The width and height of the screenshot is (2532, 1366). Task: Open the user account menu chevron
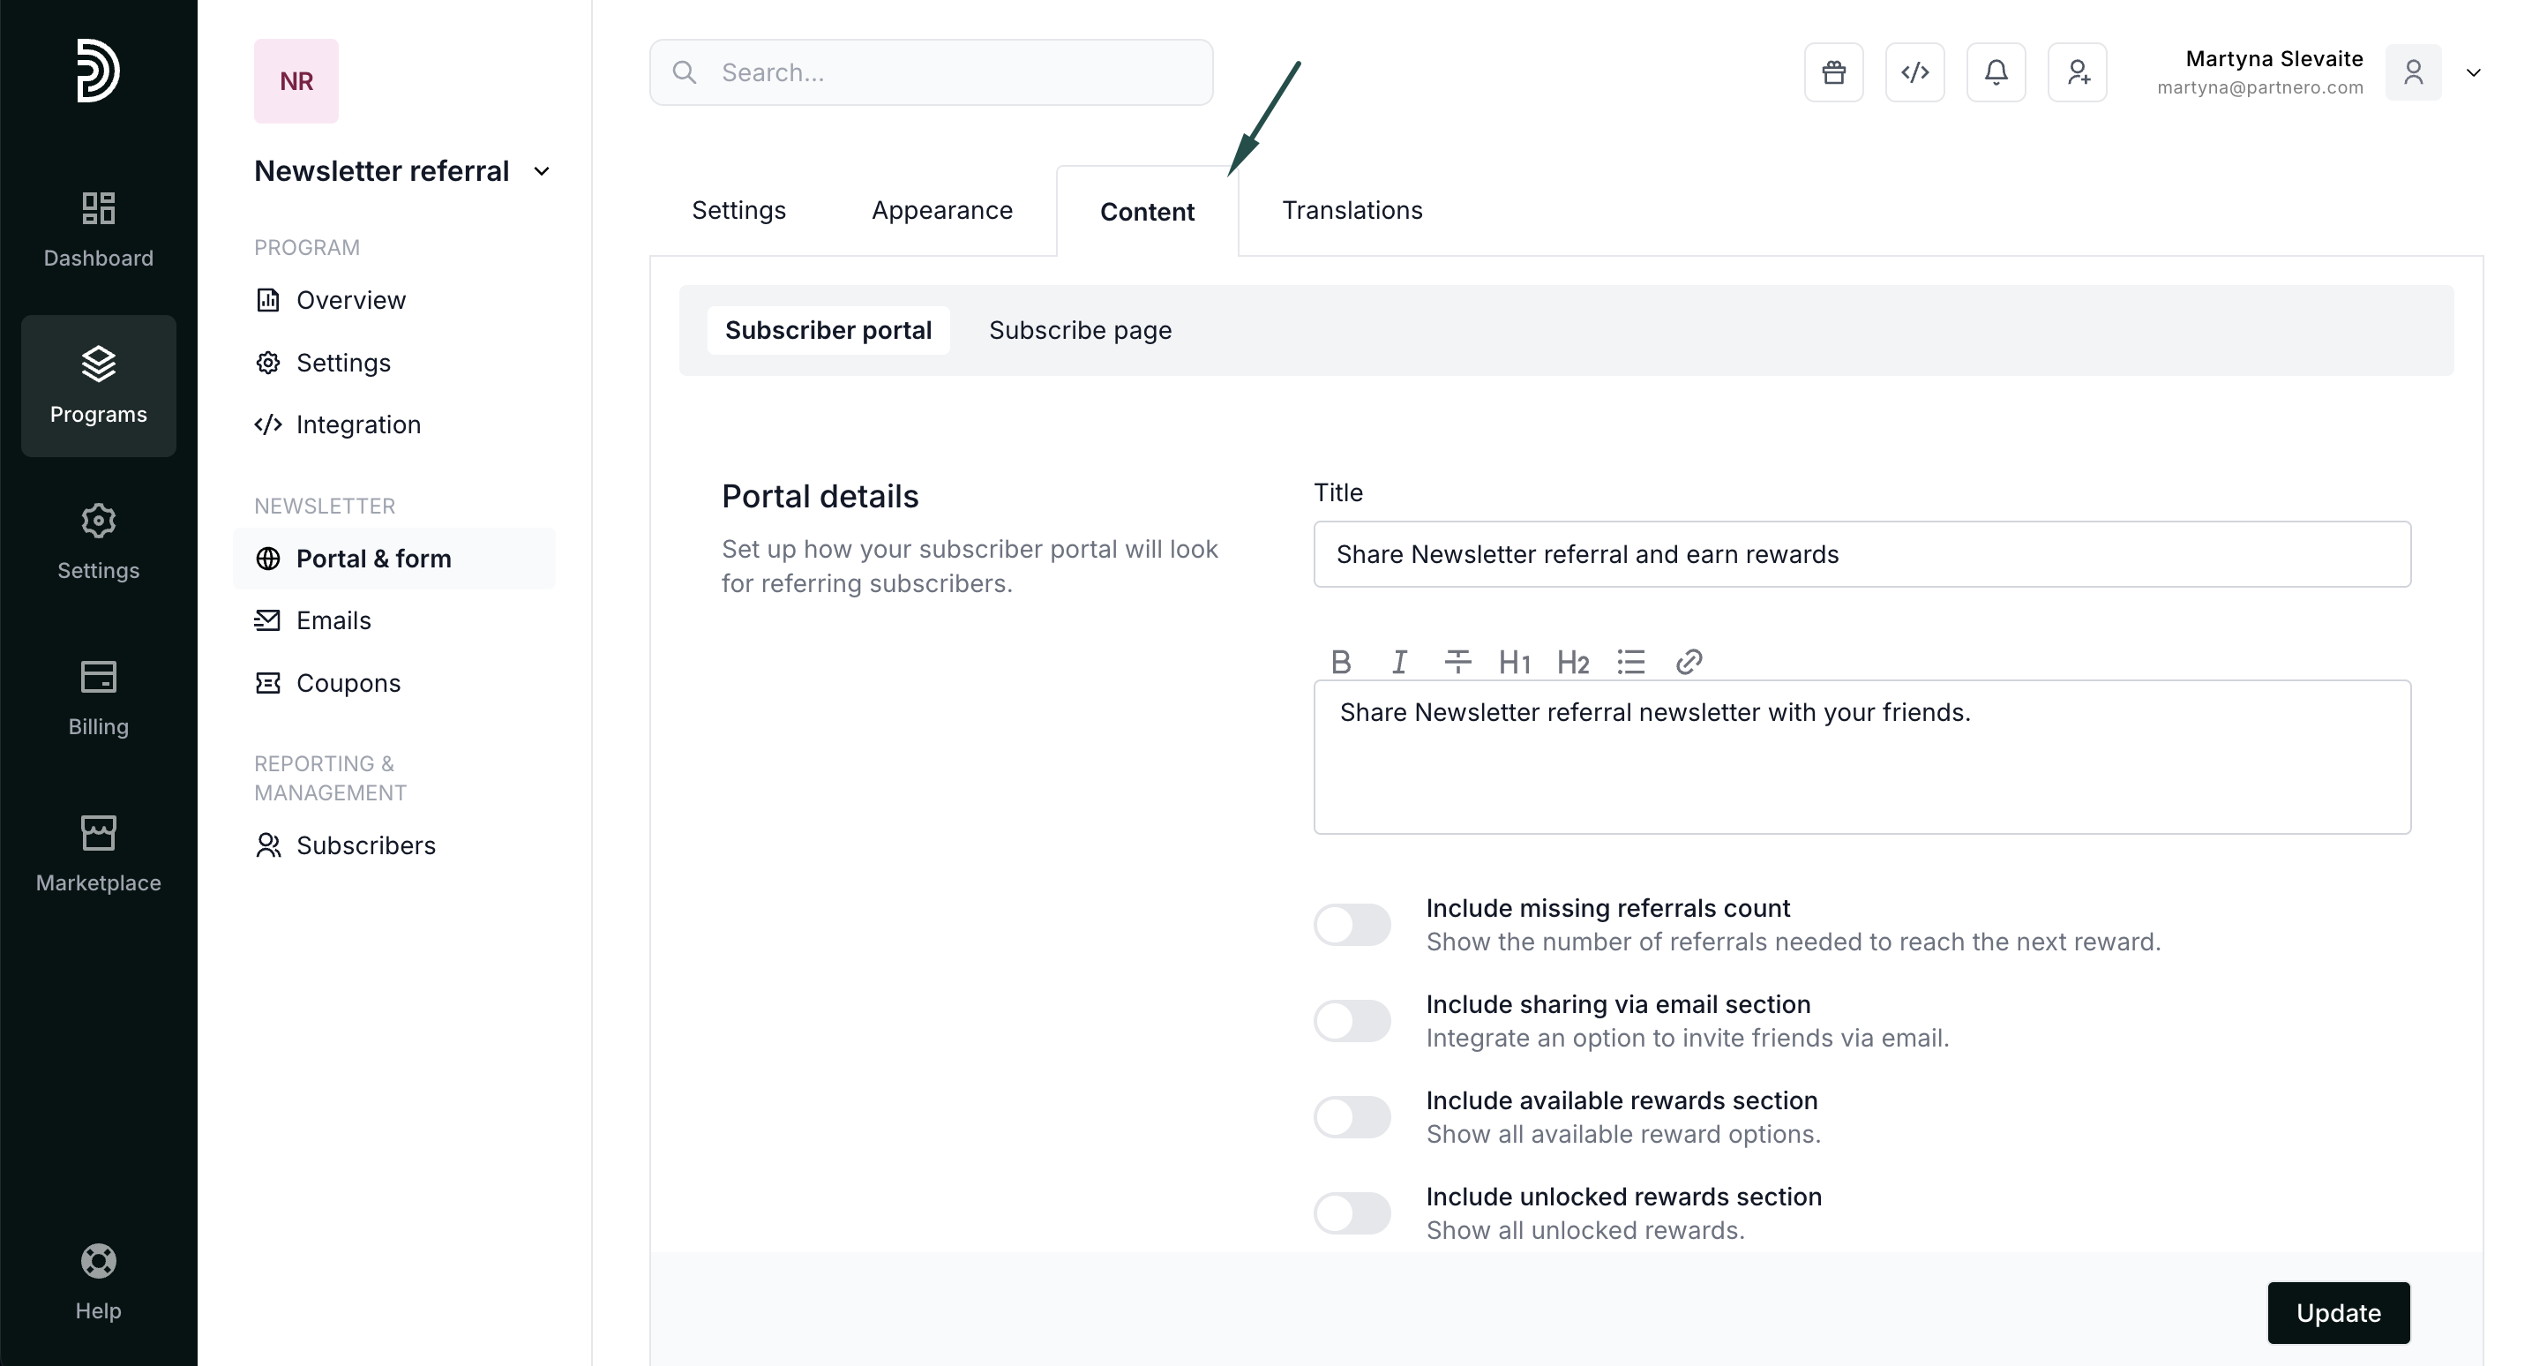(x=2473, y=71)
